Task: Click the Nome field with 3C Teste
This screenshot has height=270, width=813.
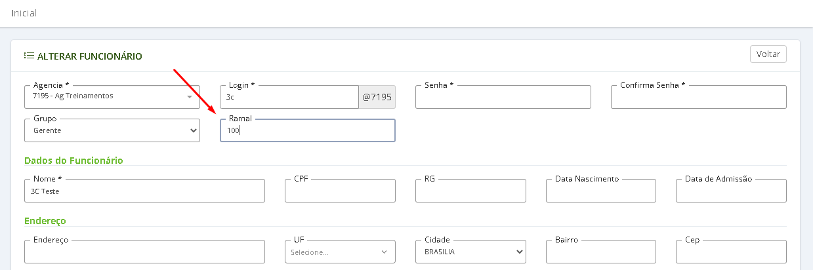Action: pos(144,191)
